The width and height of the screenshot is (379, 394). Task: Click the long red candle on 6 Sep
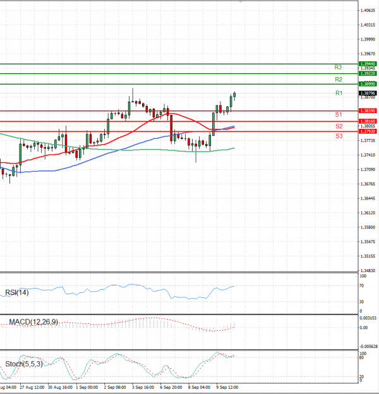[171, 128]
